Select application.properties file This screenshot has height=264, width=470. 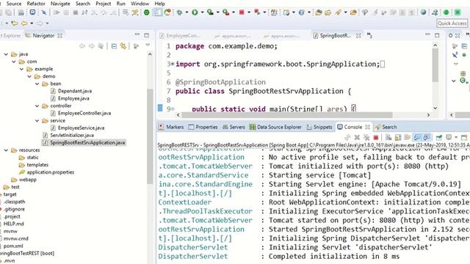click(x=47, y=172)
